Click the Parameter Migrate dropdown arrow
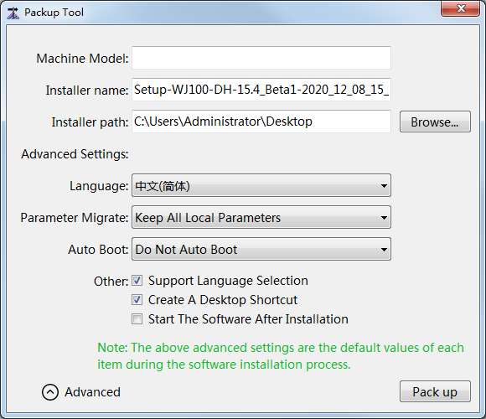 tap(384, 218)
